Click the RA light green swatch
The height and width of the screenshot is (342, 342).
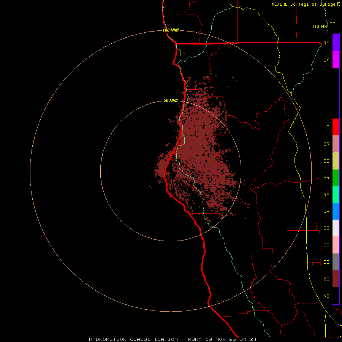pyautogui.click(x=336, y=195)
